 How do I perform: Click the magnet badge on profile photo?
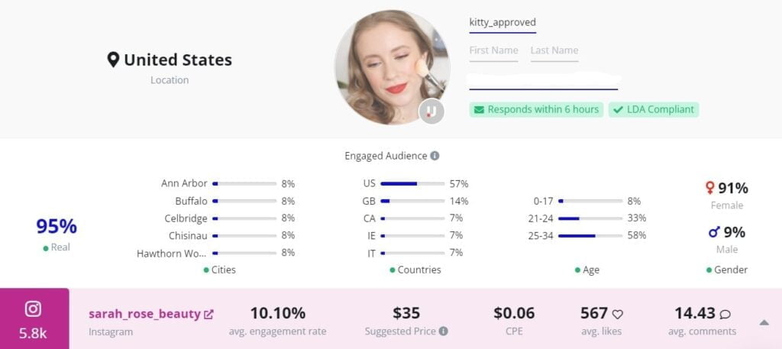pyautogui.click(x=431, y=111)
